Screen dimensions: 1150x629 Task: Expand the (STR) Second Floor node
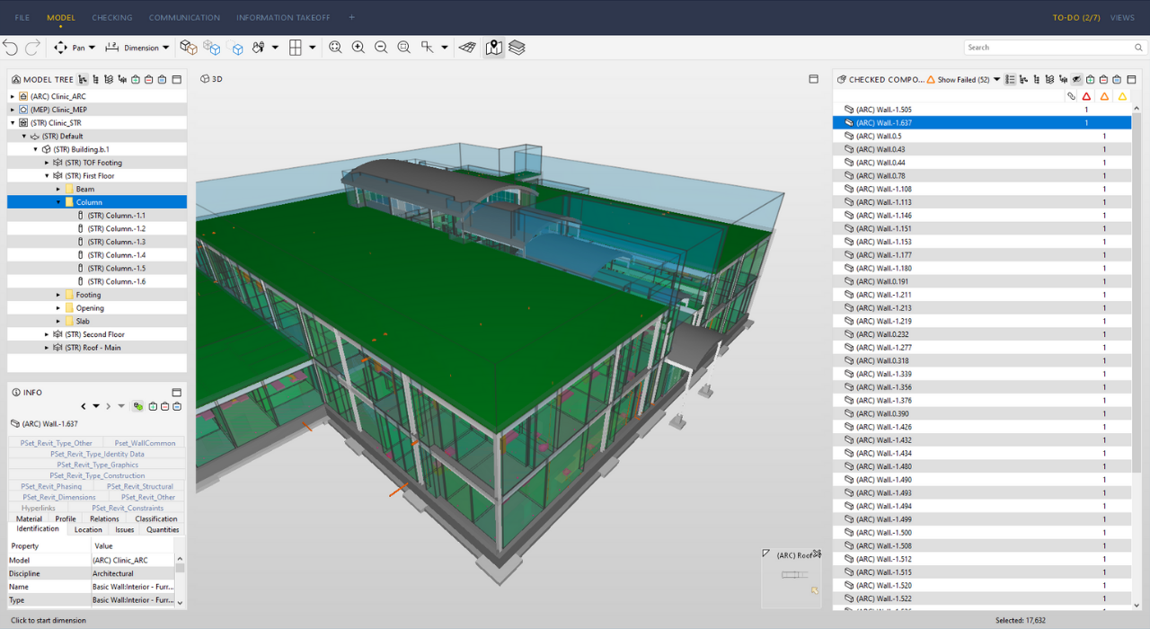coord(47,334)
